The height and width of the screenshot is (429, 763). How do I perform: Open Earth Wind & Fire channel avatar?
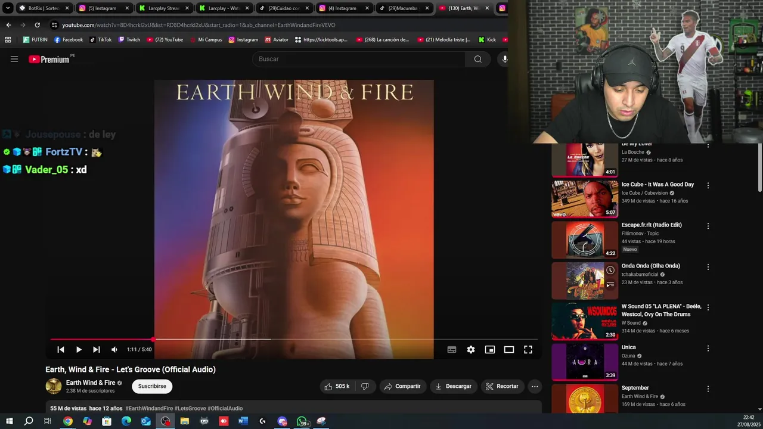coord(54,386)
